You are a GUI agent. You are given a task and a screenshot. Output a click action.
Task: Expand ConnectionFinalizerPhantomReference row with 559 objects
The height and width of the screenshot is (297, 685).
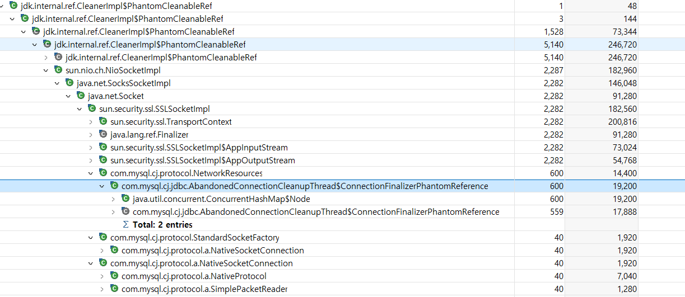(x=113, y=211)
